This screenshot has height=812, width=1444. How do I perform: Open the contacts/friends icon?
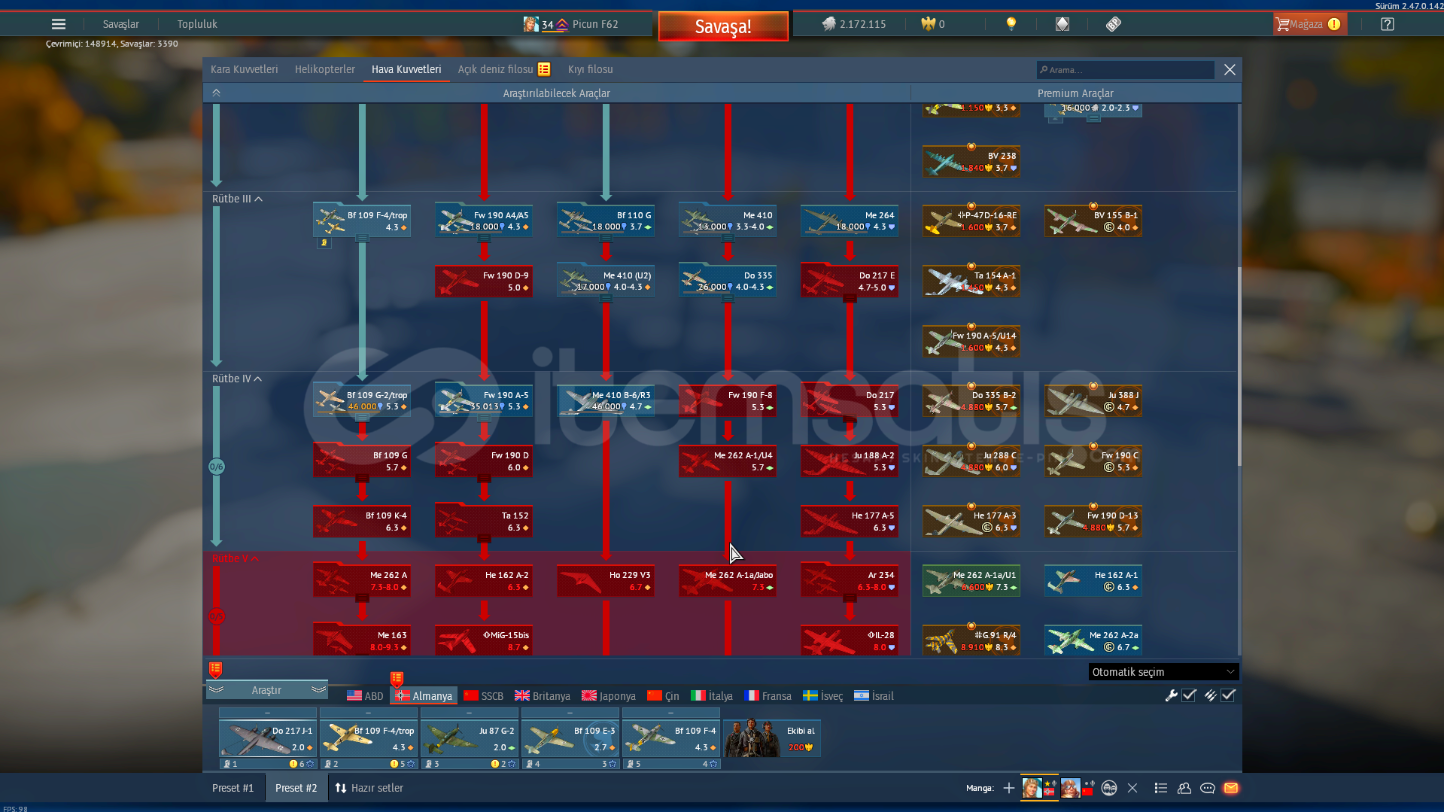[x=1184, y=788]
